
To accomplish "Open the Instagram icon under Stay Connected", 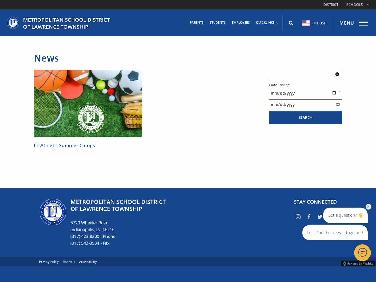I will pyautogui.click(x=298, y=217).
